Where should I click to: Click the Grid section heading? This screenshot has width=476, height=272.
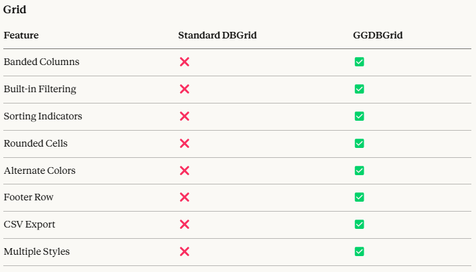pos(15,10)
